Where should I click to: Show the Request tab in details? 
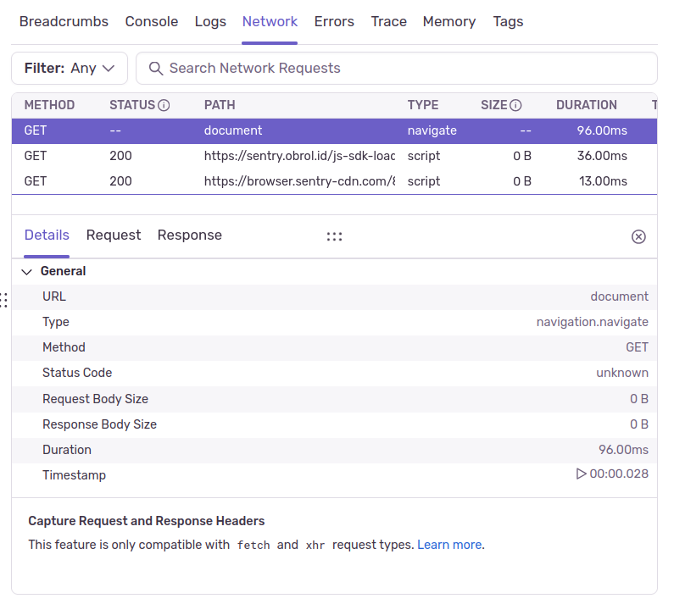coord(114,236)
